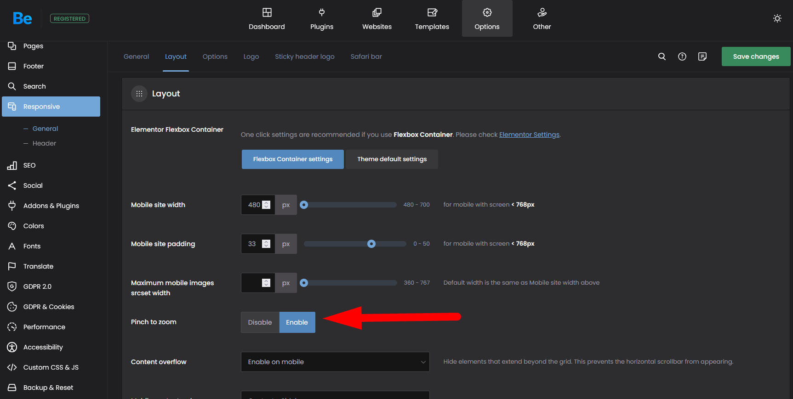Click the Save changes button
This screenshot has height=399, width=793.
pyautogui.click(x=756, y=56)
